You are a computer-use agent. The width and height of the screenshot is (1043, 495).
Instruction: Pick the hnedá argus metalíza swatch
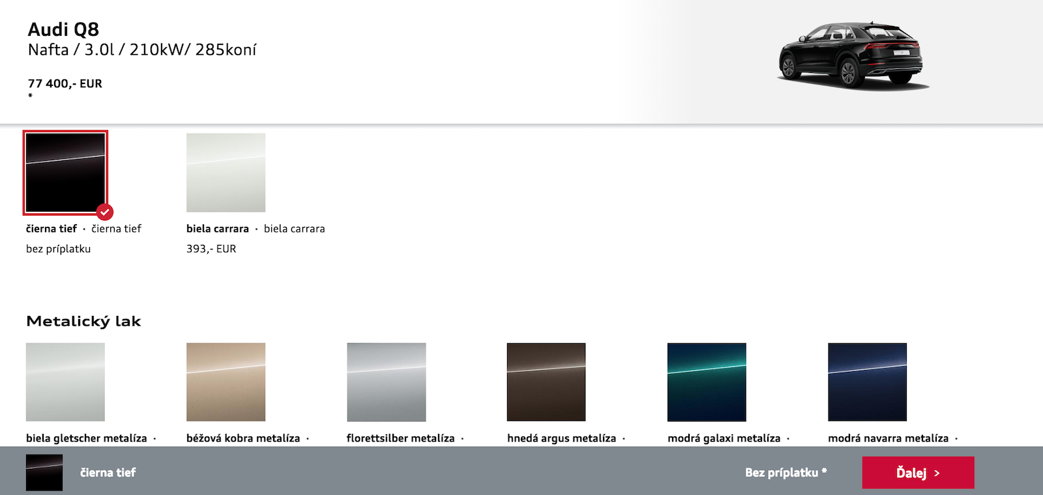click(546, 382)
